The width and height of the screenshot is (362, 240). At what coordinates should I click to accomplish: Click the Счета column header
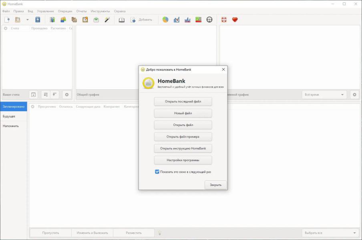[x=15, y=28]
